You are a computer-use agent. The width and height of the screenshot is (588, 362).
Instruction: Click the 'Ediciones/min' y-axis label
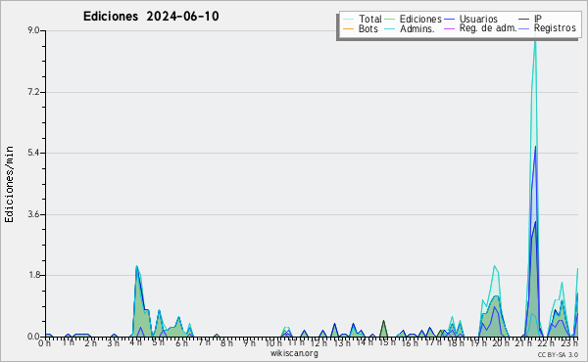(x=9, y=184)
